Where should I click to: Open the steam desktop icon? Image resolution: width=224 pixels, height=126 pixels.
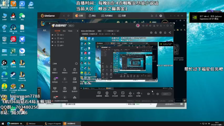click(x=13, y=76)
